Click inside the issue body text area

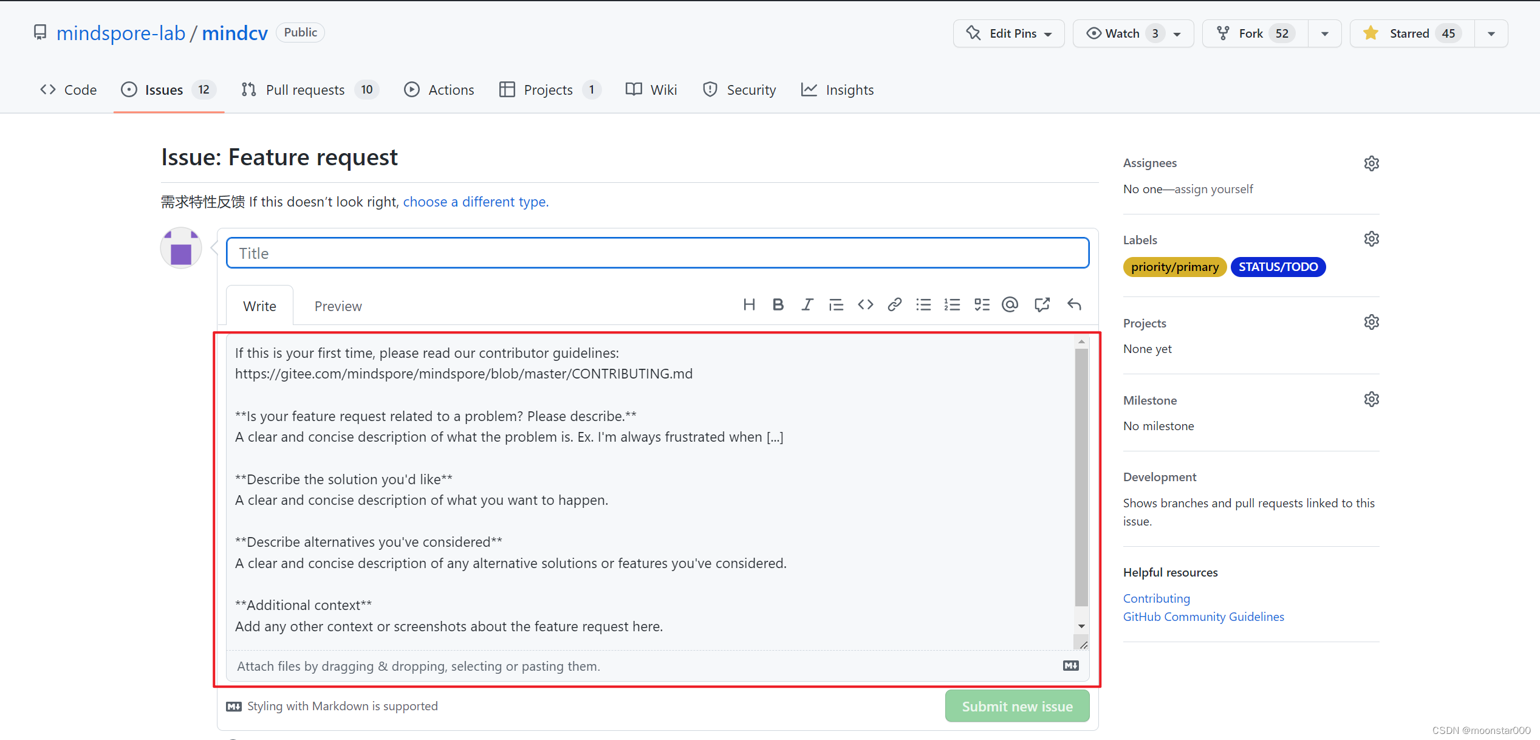(650, 492)
